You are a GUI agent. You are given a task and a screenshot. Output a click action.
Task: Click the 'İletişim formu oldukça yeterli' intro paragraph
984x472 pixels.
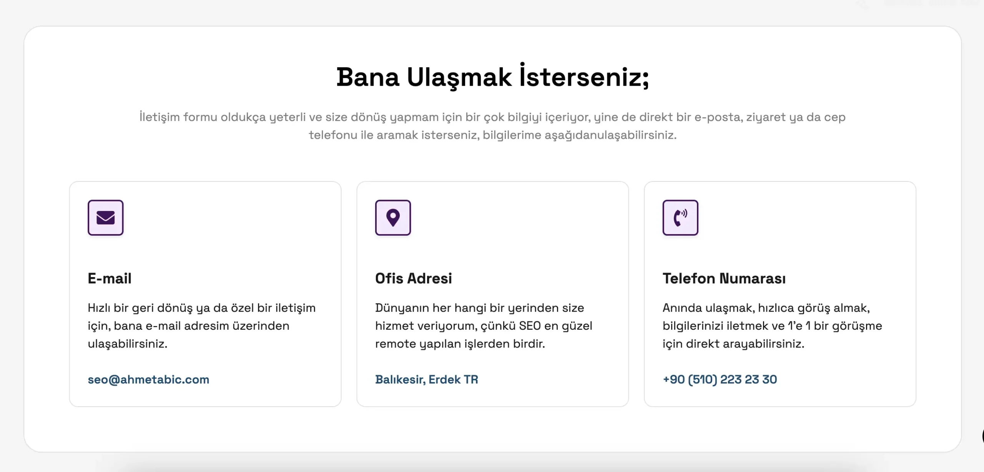tap(492, 126)
